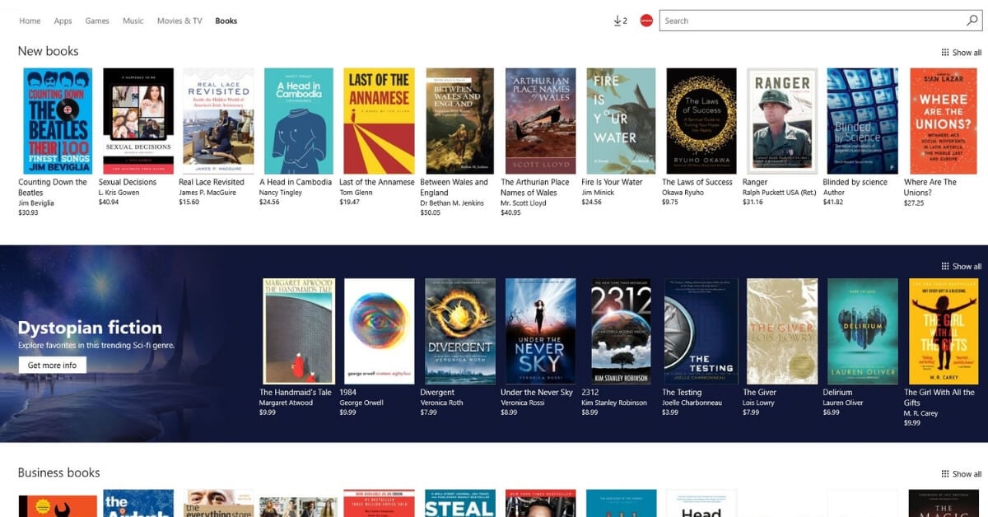Click the '$3.99' price
This screenshot has height=517, width=988.
click(x=671, y=412)
